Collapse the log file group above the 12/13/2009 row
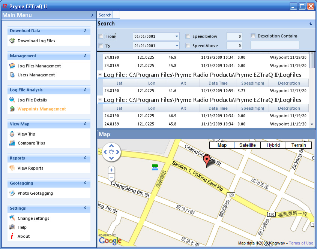The height and width of the screenshot is (249, 317). [x=100, y=75]
